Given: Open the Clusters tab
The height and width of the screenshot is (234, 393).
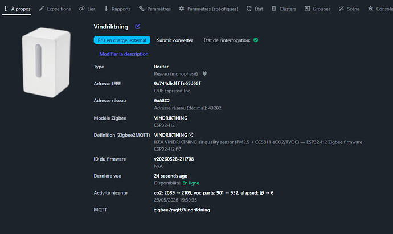Looking at the screenshot, I should pyautogui.click(x=284, y=9).
